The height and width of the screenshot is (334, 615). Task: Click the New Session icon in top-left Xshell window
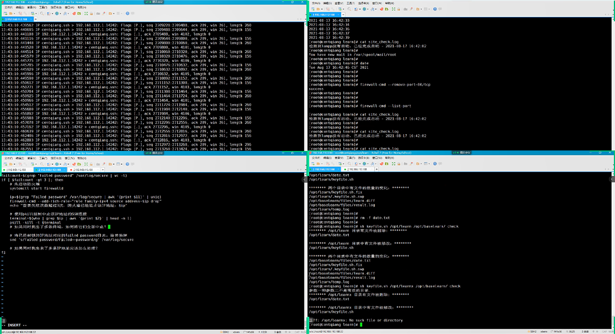click(x=5, y=14)
